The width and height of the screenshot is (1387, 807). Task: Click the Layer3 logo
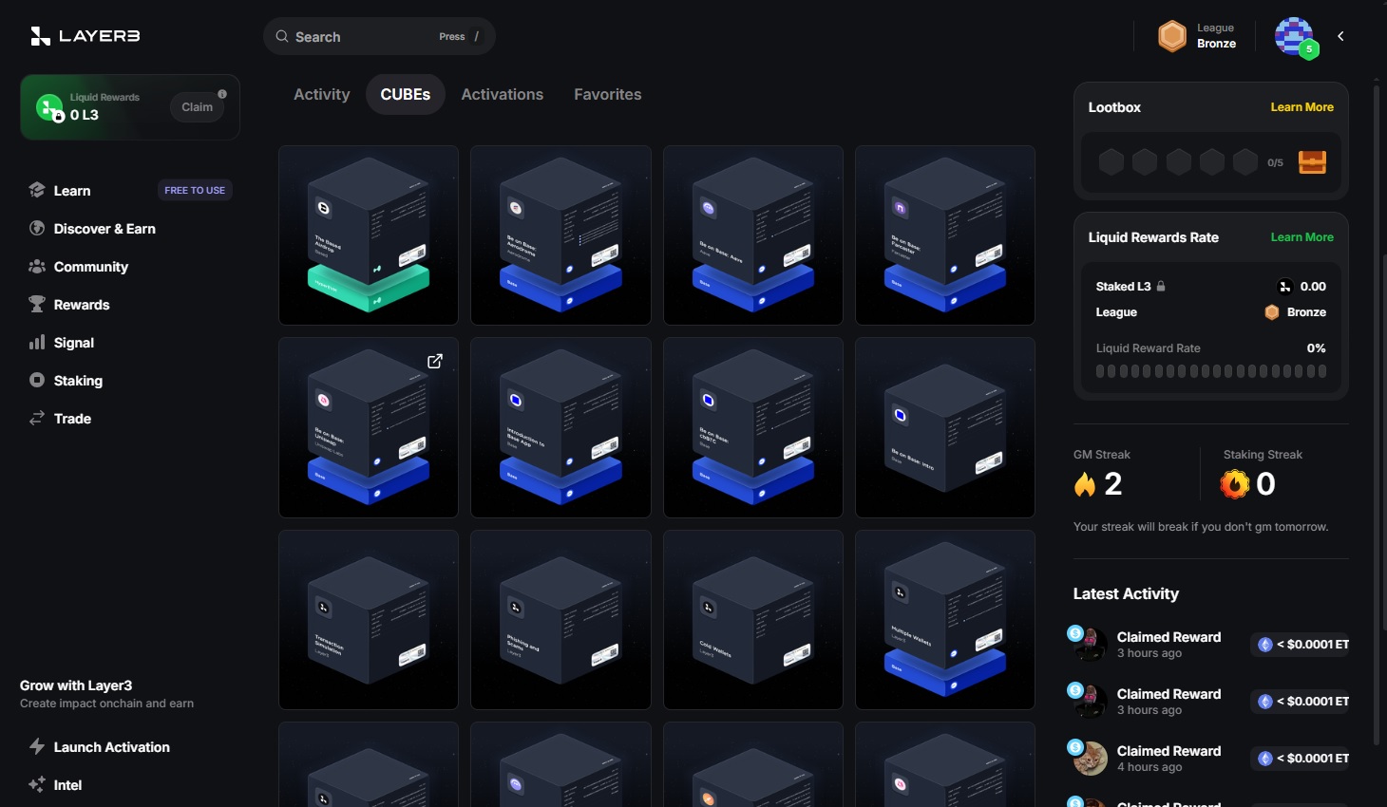click(85, 36)
